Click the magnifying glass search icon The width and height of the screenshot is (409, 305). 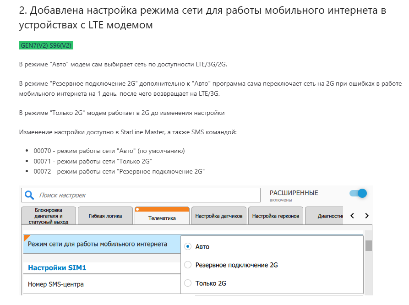pos(30,195)
